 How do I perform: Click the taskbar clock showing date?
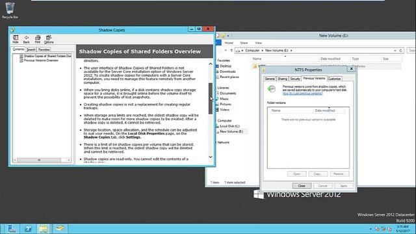[402, 229]
